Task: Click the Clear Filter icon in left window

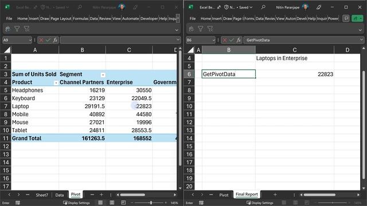Action: pos(27,29)
